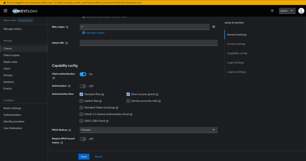This screenshot has width=306, height=161.
Task: Show help for PKCE Method
Action: 70,130
